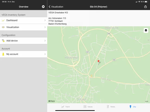Image resolution: width=150 pixels, height=112 pixels.
Task: Expand Visualization row chevron
Action: [x=45, y=27]
